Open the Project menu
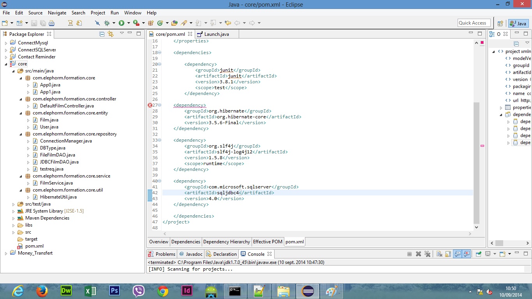532x299 pixels. pos(98,13)
